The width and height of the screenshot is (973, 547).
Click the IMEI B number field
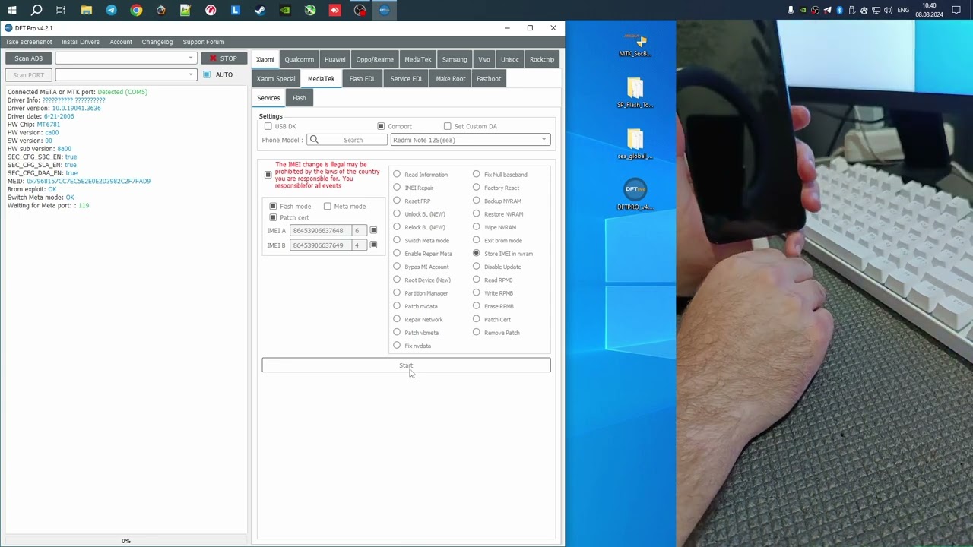[x=319, y=245]
